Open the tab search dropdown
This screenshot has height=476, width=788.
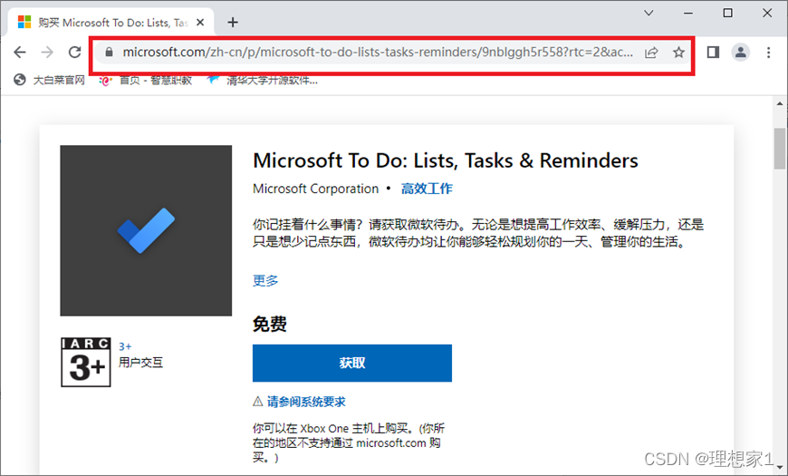649,13
